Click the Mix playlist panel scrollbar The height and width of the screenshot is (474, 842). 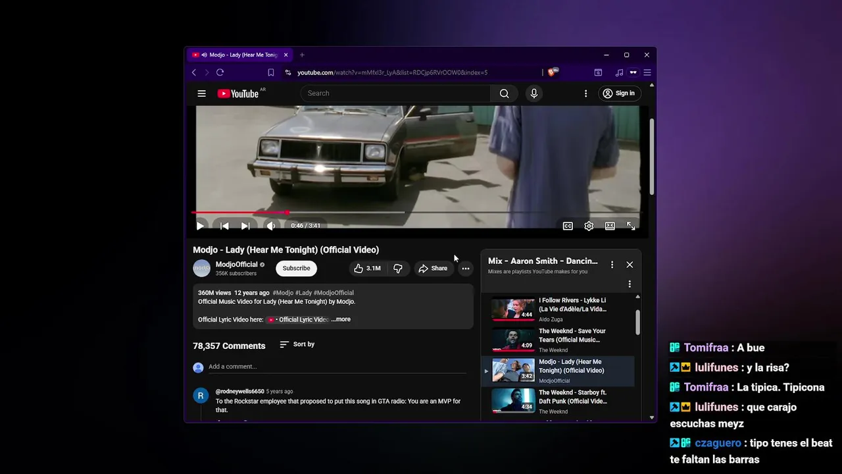point(637,322)
